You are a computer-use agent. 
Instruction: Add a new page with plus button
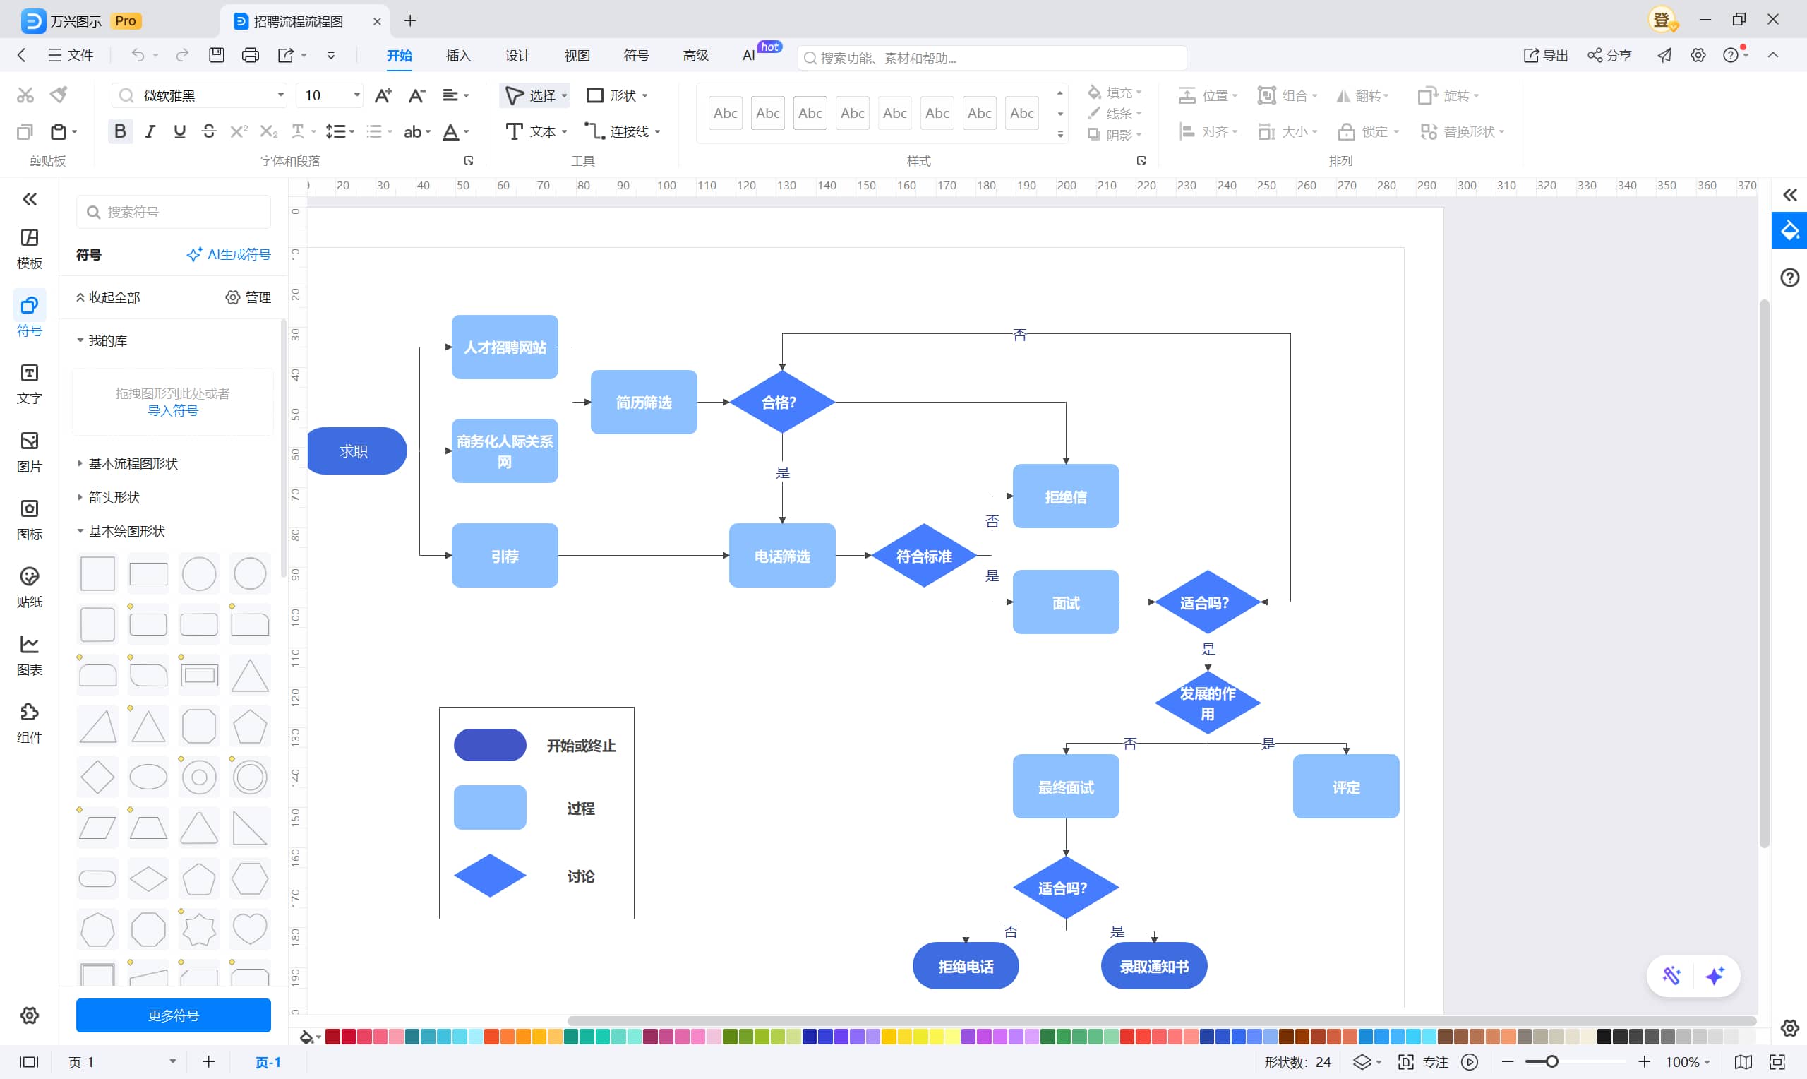208,1062
